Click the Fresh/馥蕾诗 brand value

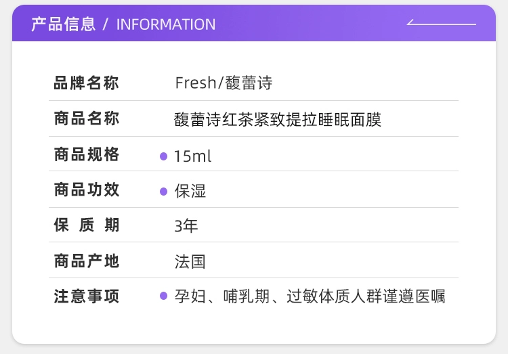[x=224, y=83]
